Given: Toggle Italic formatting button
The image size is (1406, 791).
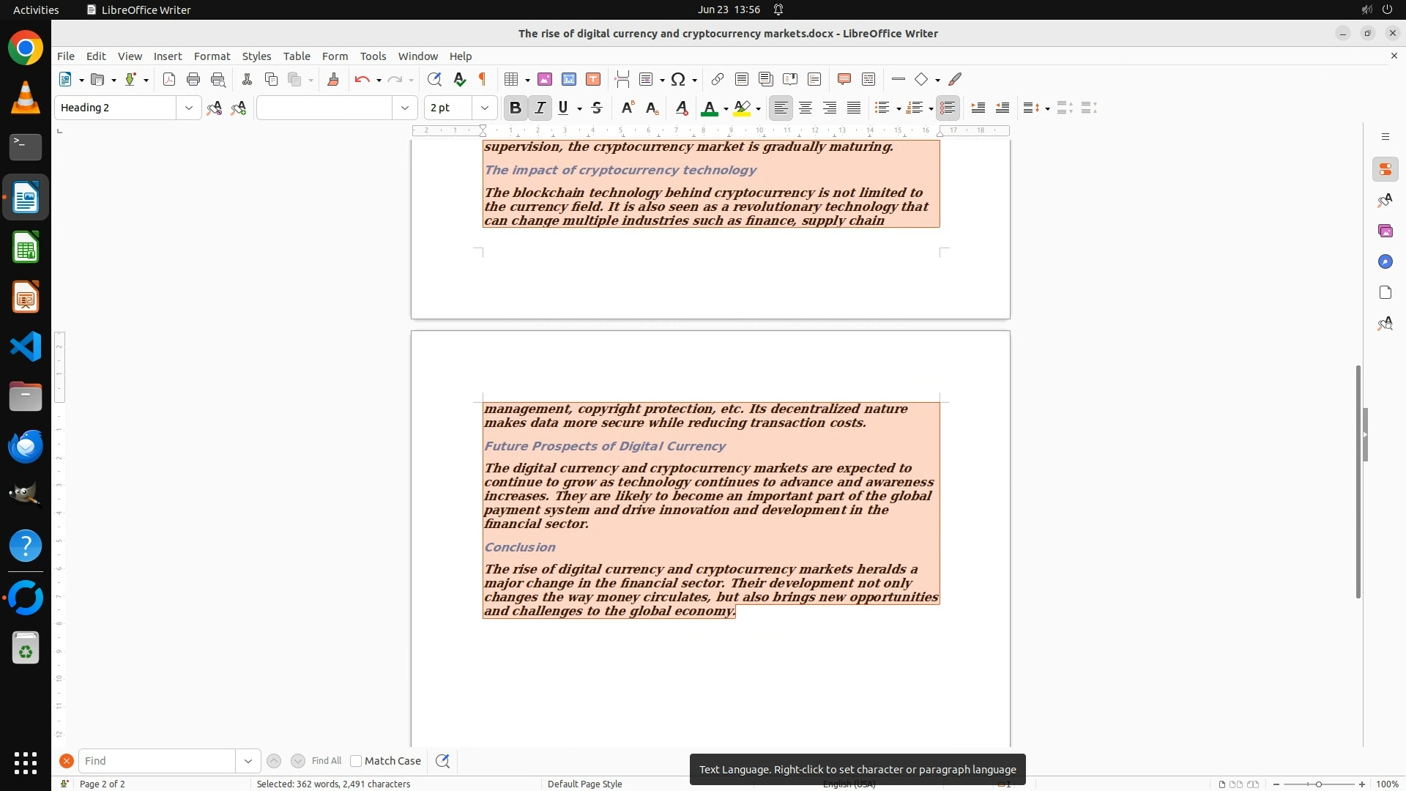Looking at the screenshot, I should (x=540, y=108).
